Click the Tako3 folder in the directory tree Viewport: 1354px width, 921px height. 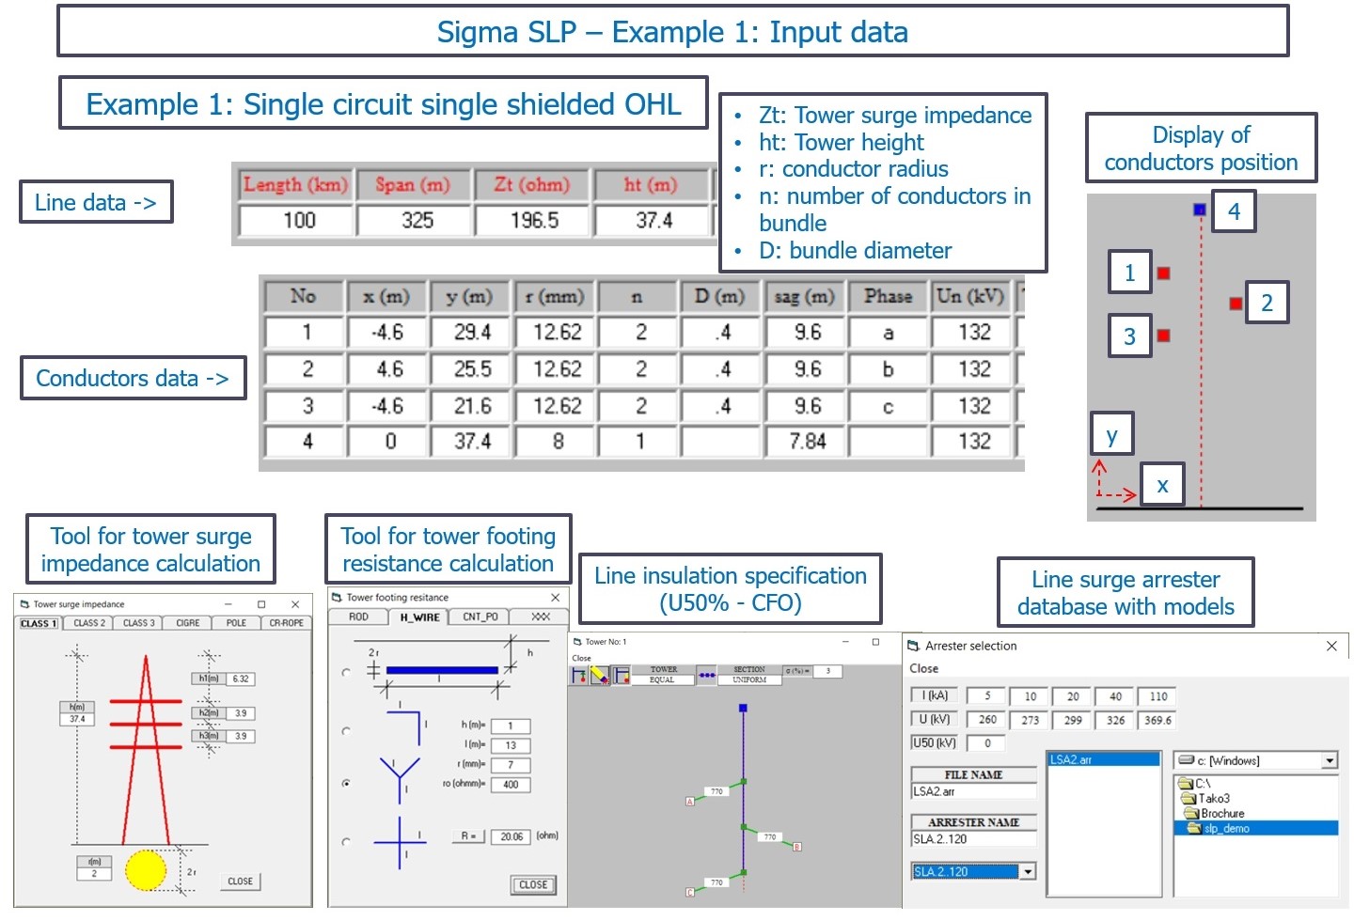click(x=1208, y=798)
